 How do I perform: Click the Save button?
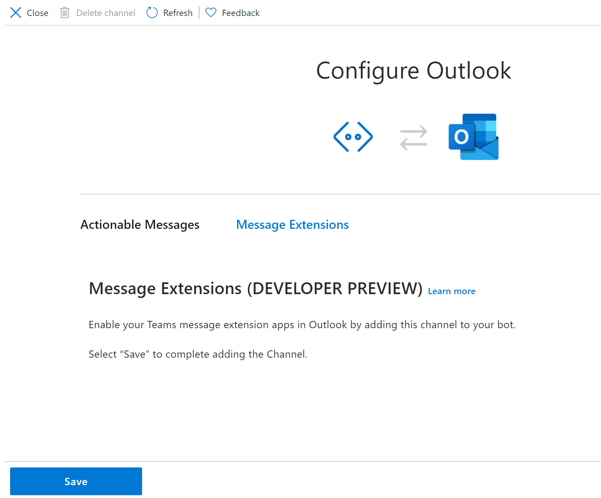click(76, 481)
